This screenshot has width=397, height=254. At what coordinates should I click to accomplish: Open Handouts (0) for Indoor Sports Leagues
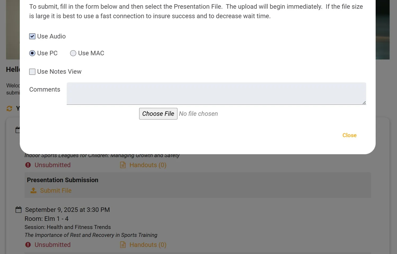(x=148, y=165)
